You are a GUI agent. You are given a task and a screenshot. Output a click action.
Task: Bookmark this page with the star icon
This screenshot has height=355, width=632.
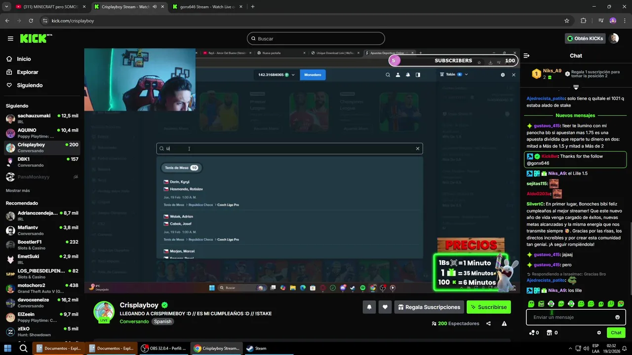pos(567,21)
